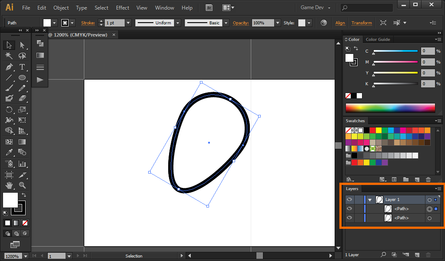This screenshot has width=445, height=261.
Task: Select the Type tool
Action: click(x=22, y=67)
